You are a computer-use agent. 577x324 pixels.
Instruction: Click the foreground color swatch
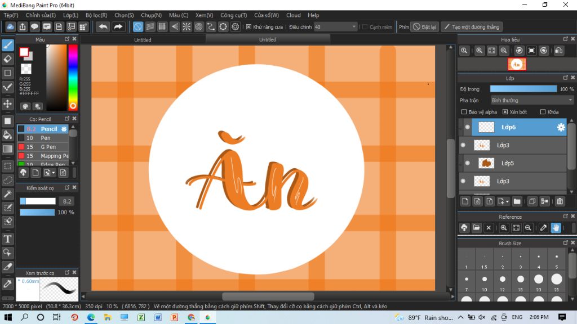point(24,52)
